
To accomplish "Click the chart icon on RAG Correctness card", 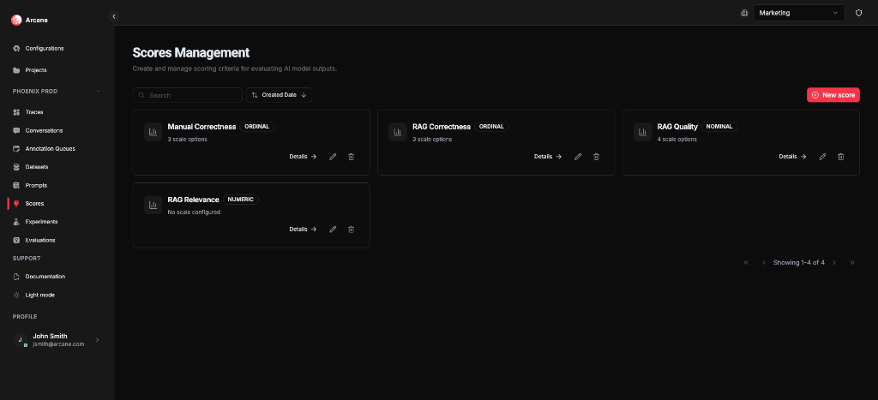I will click(x=398, y=132).
